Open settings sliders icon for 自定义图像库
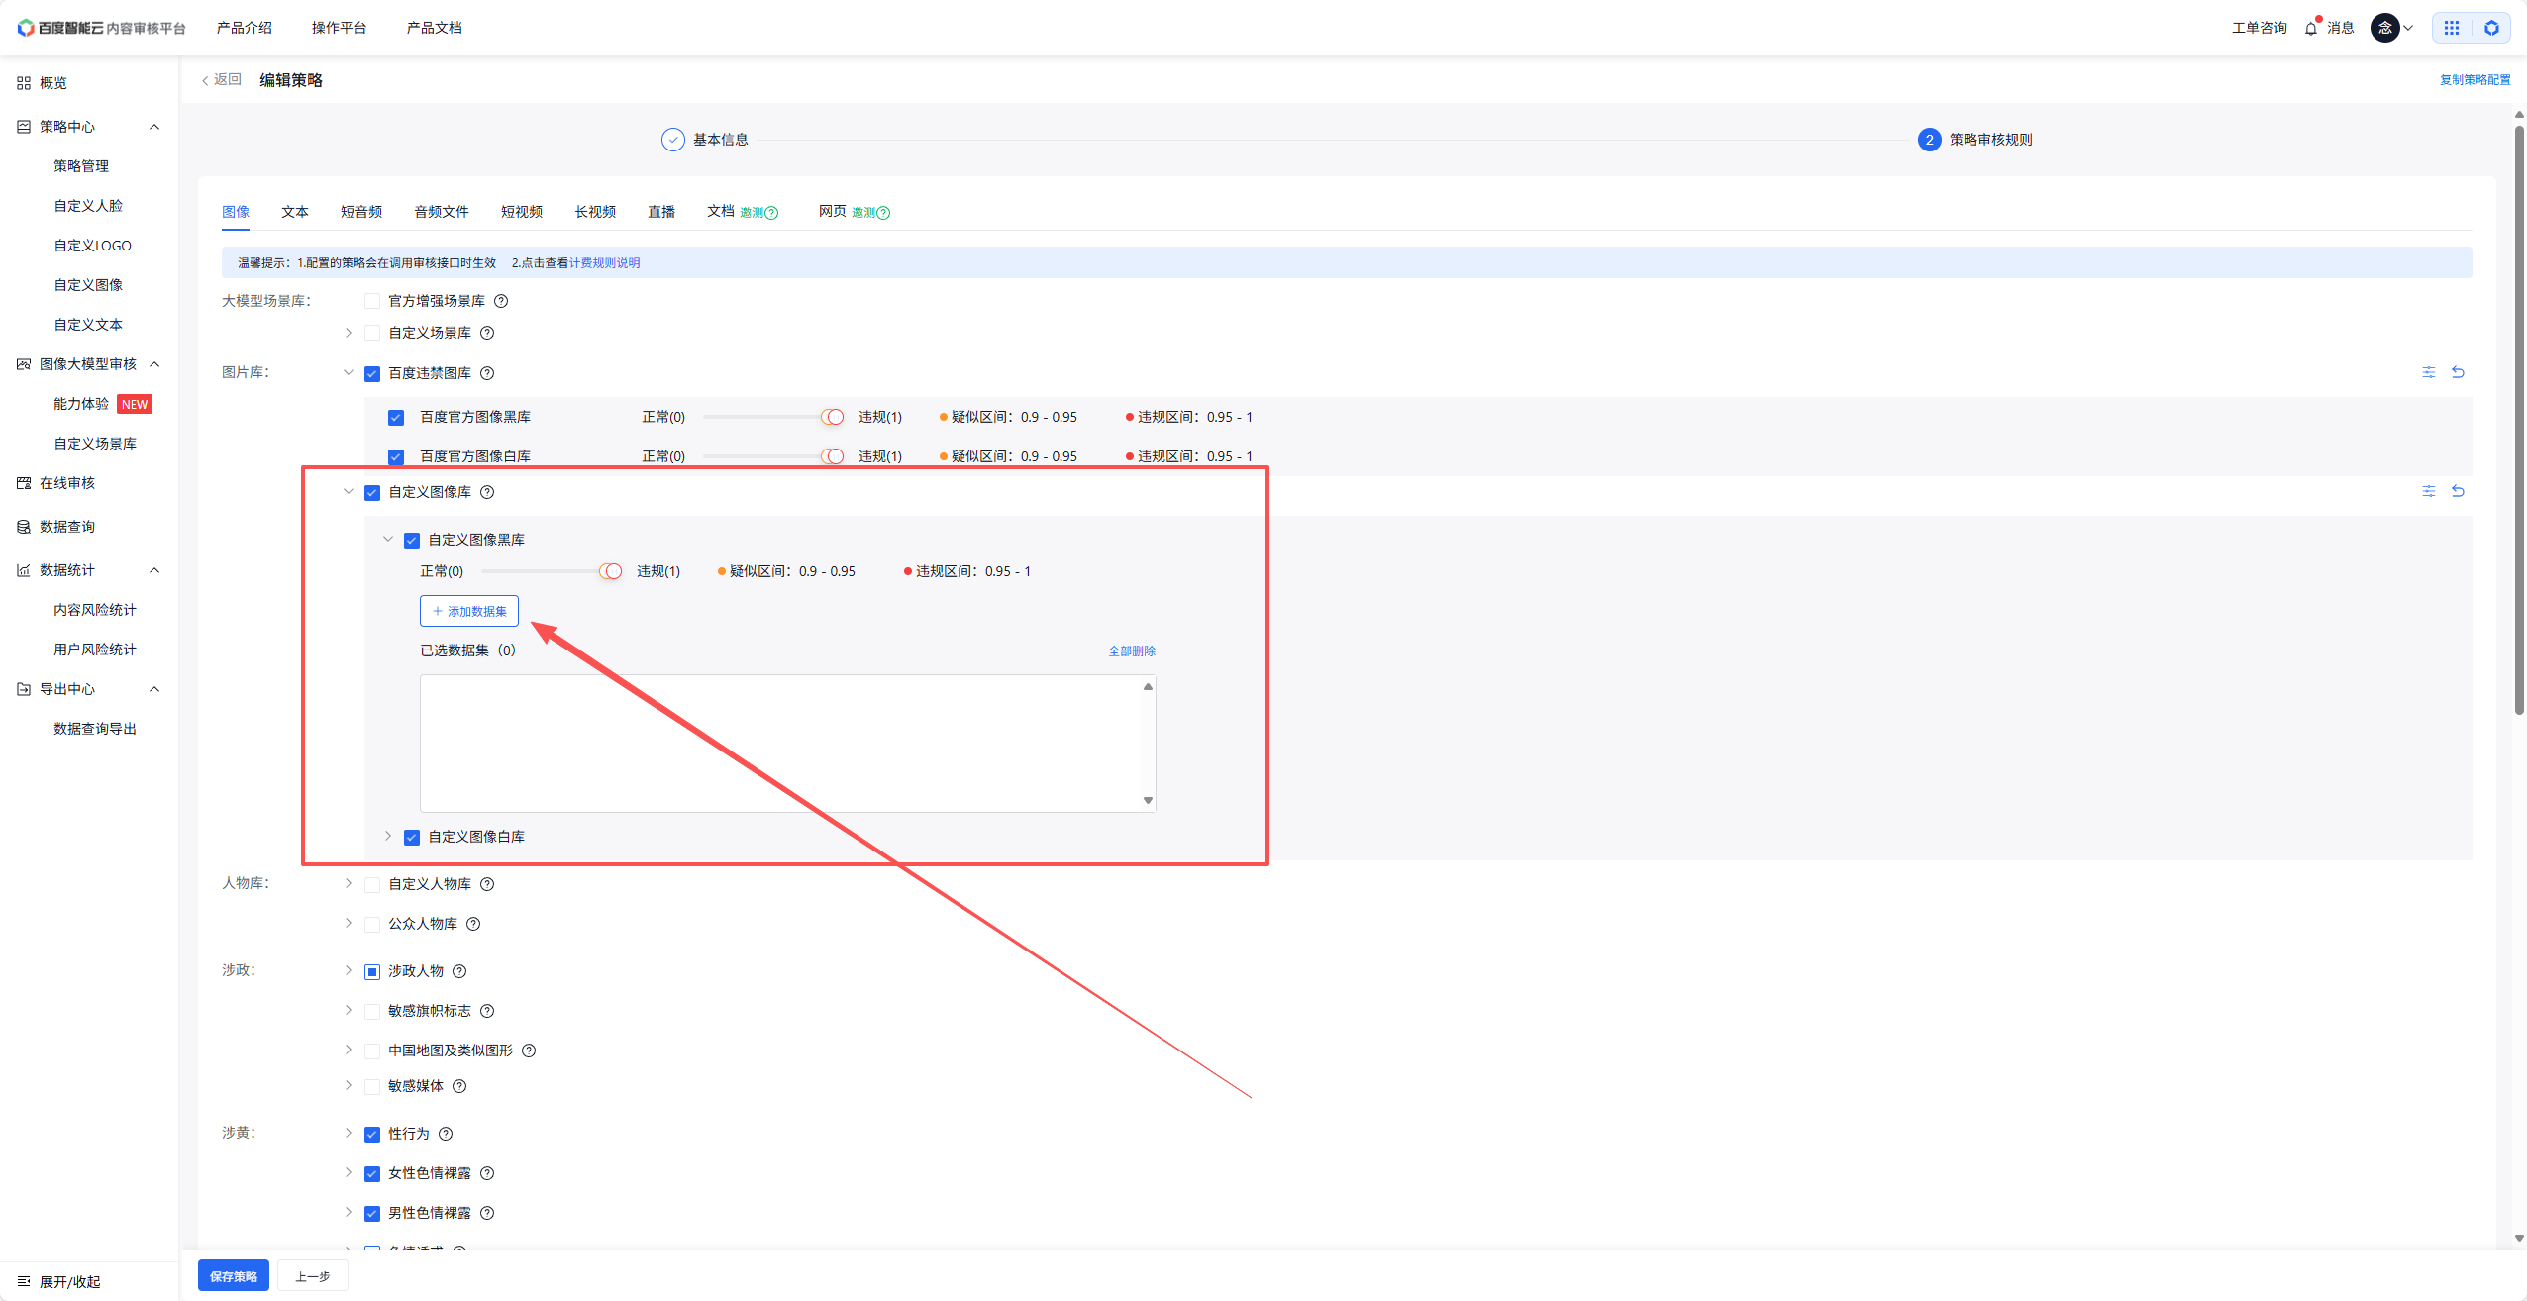2527x1301 pixels. (x=2428, y=491)
